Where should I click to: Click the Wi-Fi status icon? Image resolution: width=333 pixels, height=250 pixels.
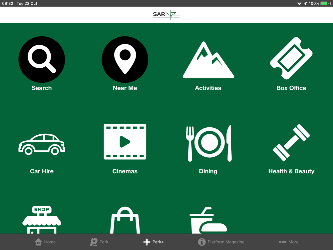[x=299, y=3]
